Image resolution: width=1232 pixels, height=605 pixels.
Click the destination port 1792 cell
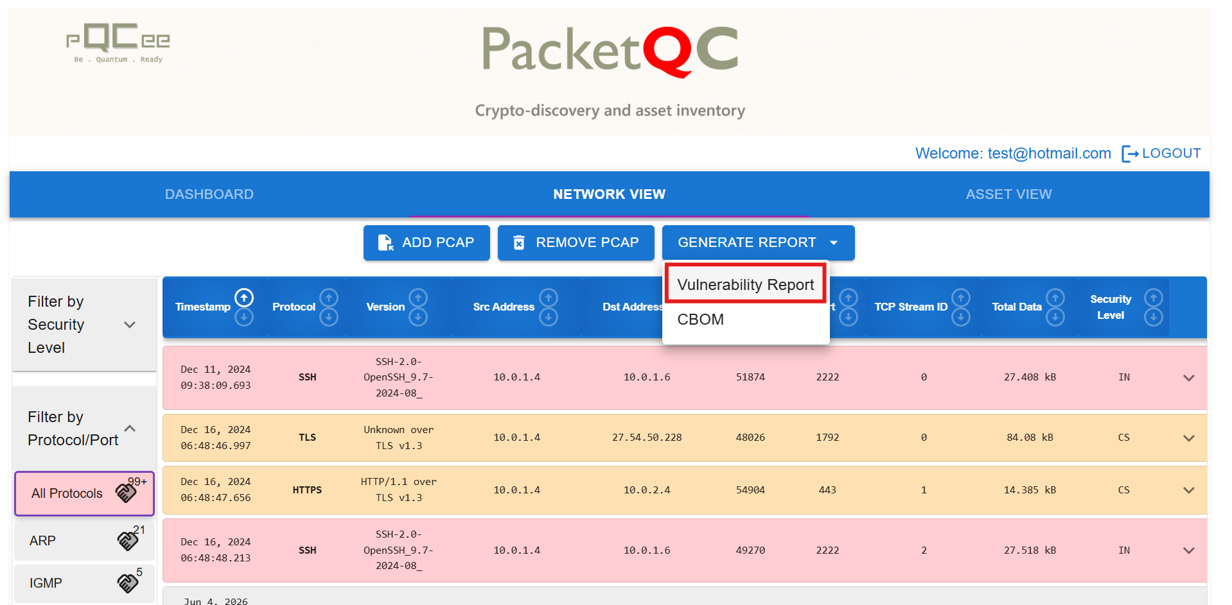(827, 438)
